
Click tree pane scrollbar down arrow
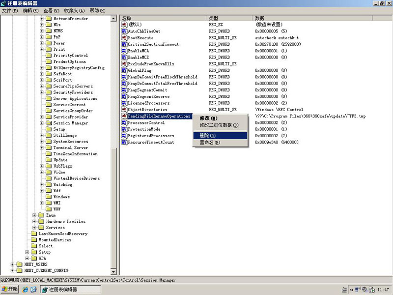114,272
